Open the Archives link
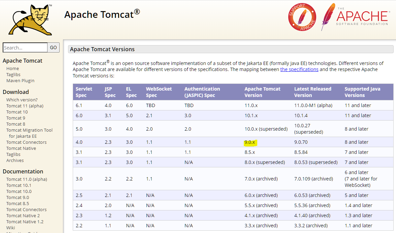This screenshot has height=233, width=396. (x=15, y=160)
